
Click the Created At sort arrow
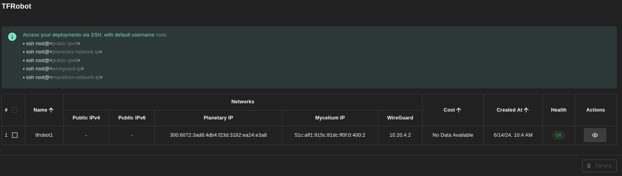point(526,110)
